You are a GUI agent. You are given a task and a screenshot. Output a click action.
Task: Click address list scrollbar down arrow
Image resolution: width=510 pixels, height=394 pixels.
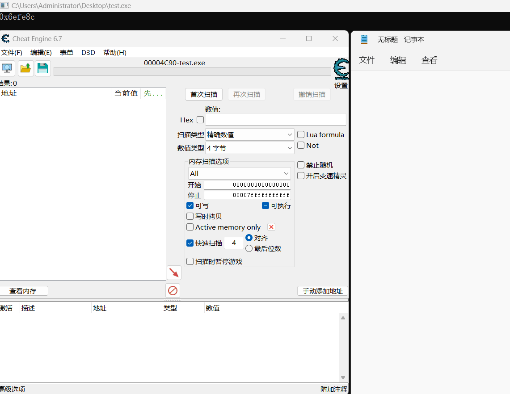point(343,377)
